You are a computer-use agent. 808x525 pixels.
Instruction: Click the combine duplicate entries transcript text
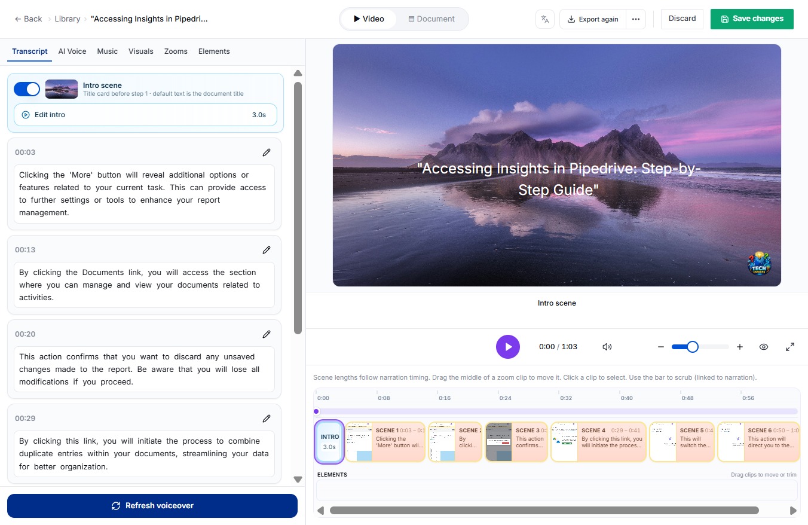[x=144, y=454]
